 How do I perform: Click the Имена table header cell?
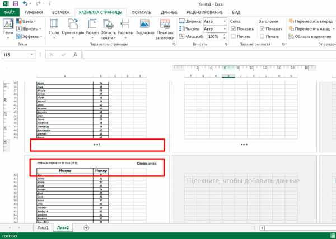click(x=65, y=170)
